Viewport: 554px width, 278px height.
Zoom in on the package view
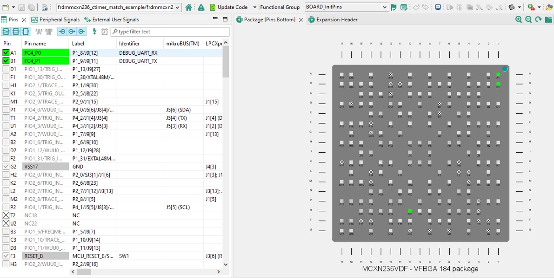(519, 19)
